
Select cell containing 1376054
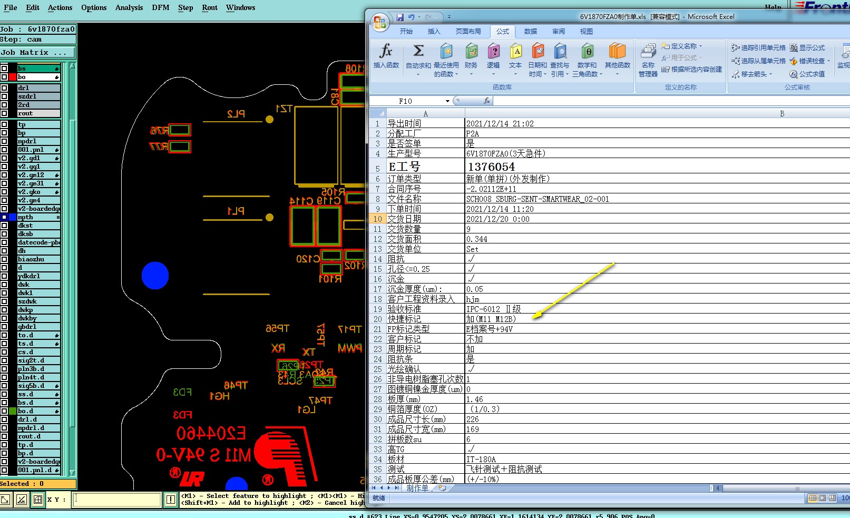click(657, 167)
